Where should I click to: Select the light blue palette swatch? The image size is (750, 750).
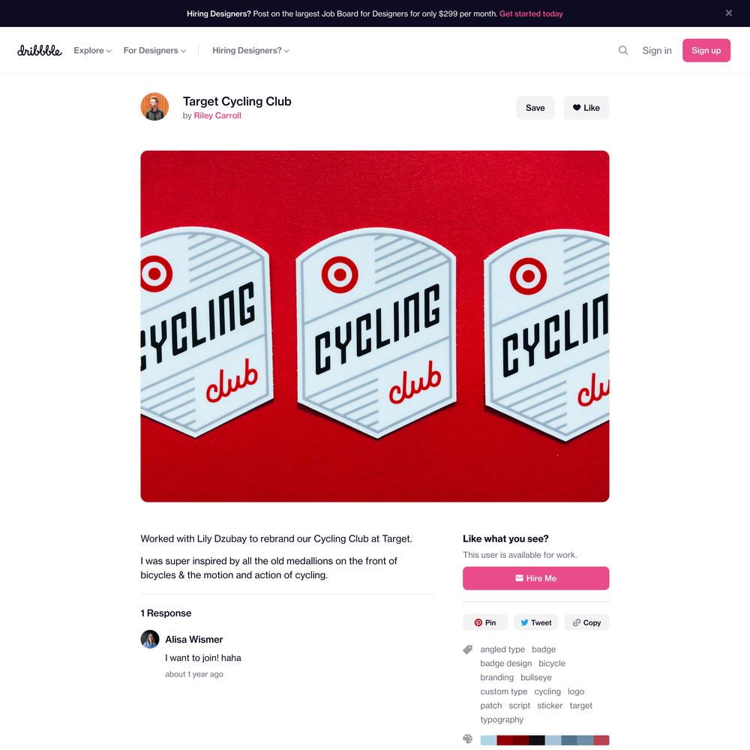[488, 740]
